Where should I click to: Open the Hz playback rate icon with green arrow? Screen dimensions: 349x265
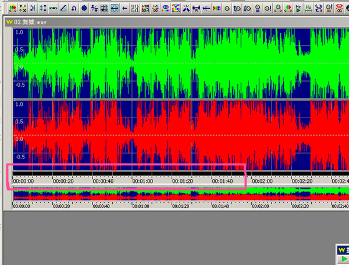298,9
